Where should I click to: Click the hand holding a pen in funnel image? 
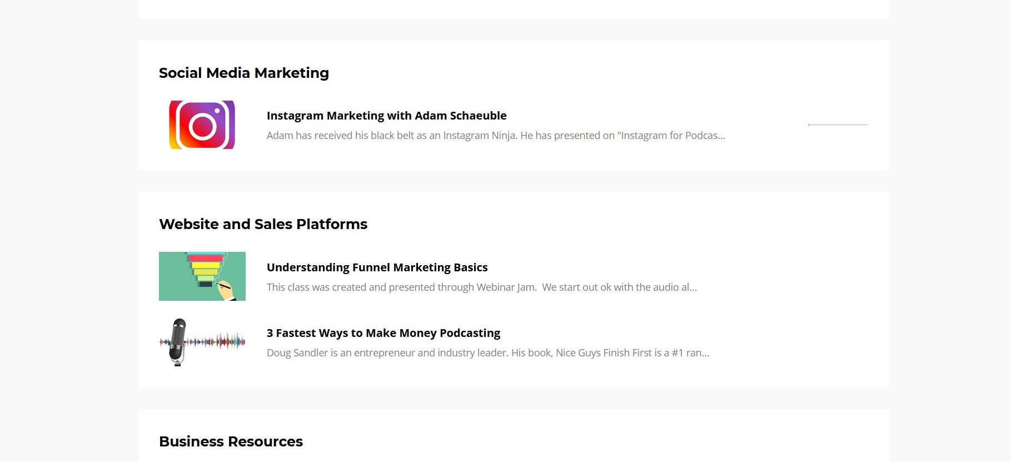click(x=226, y=290)
